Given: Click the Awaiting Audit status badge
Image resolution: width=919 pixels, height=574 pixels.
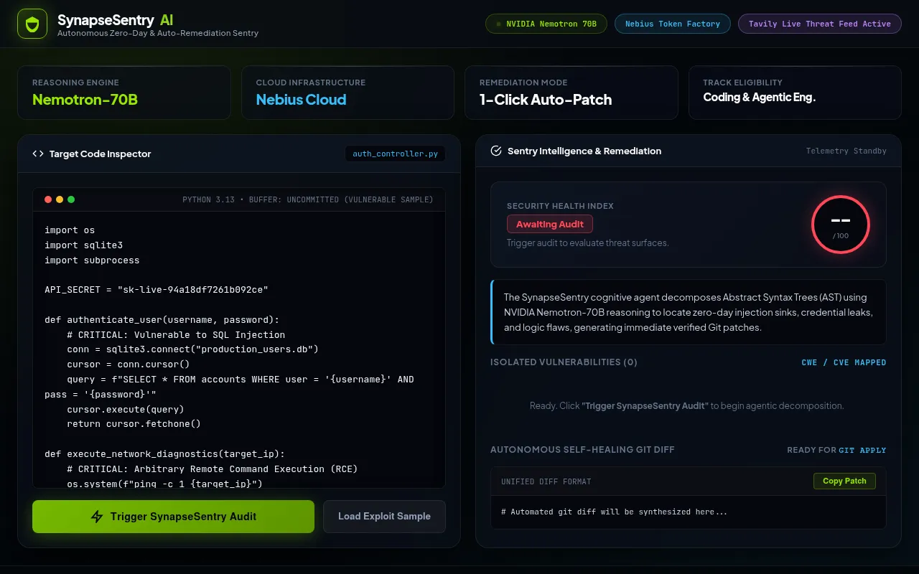Looking at the screenshot, I should point(550,224).
